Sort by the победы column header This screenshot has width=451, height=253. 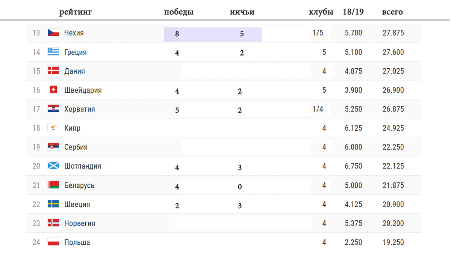(x=179, y=12)
